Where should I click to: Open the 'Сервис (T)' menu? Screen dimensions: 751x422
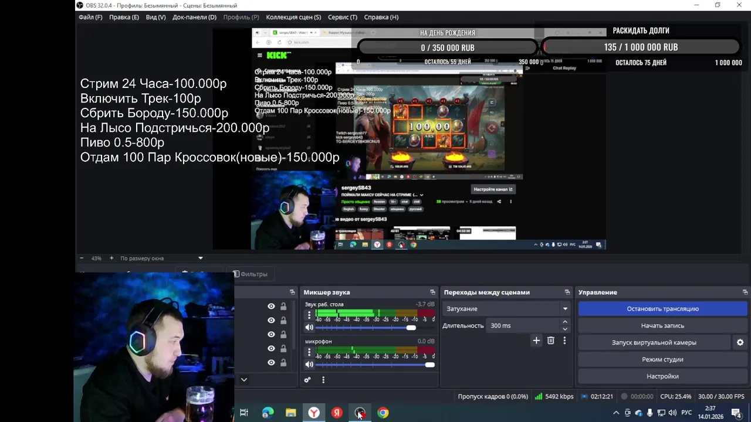343,17
